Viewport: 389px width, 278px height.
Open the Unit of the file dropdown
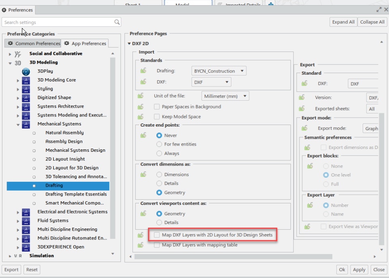pos(225,96)
